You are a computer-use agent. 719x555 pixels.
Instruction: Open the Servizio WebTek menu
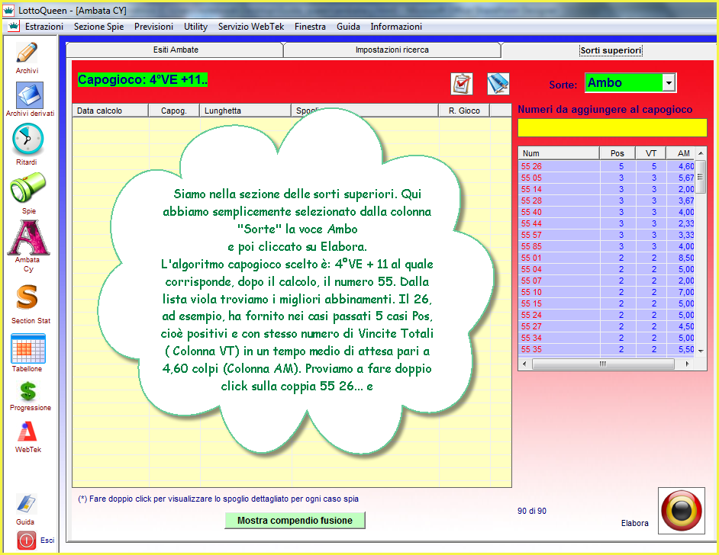[251, 27]
